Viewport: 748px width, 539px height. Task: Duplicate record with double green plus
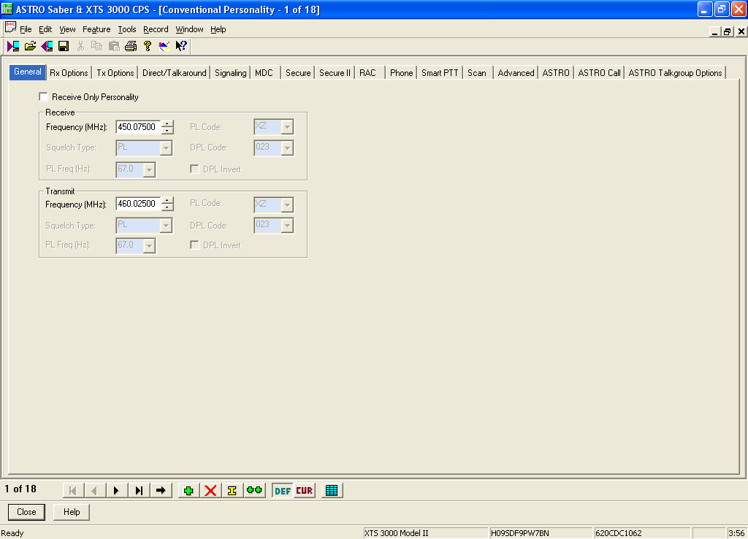coord(254,490)
